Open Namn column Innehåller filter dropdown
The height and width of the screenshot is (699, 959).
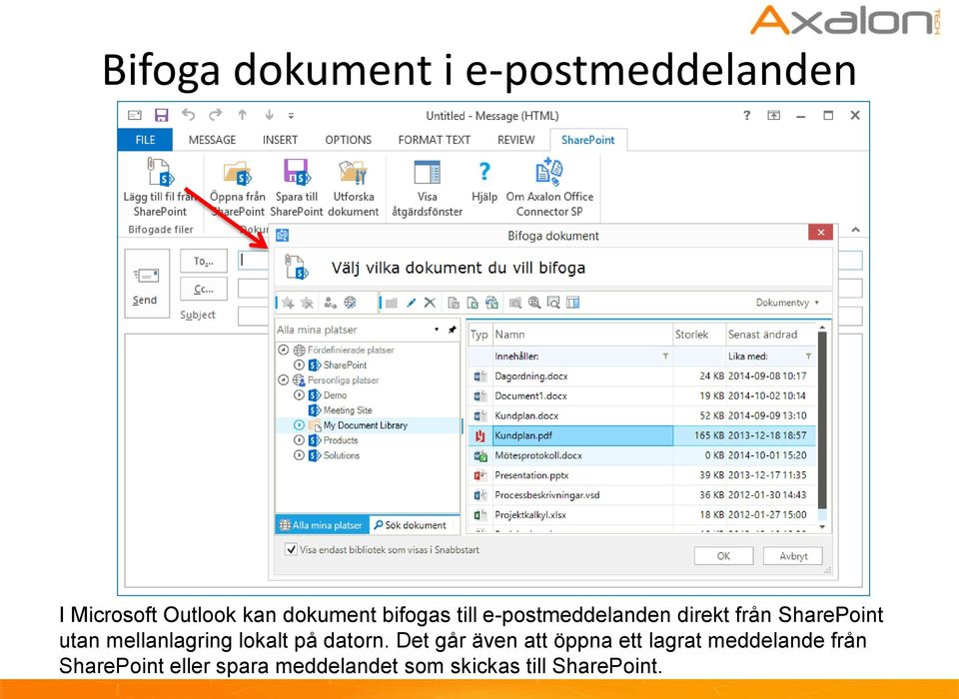(665, 355)
